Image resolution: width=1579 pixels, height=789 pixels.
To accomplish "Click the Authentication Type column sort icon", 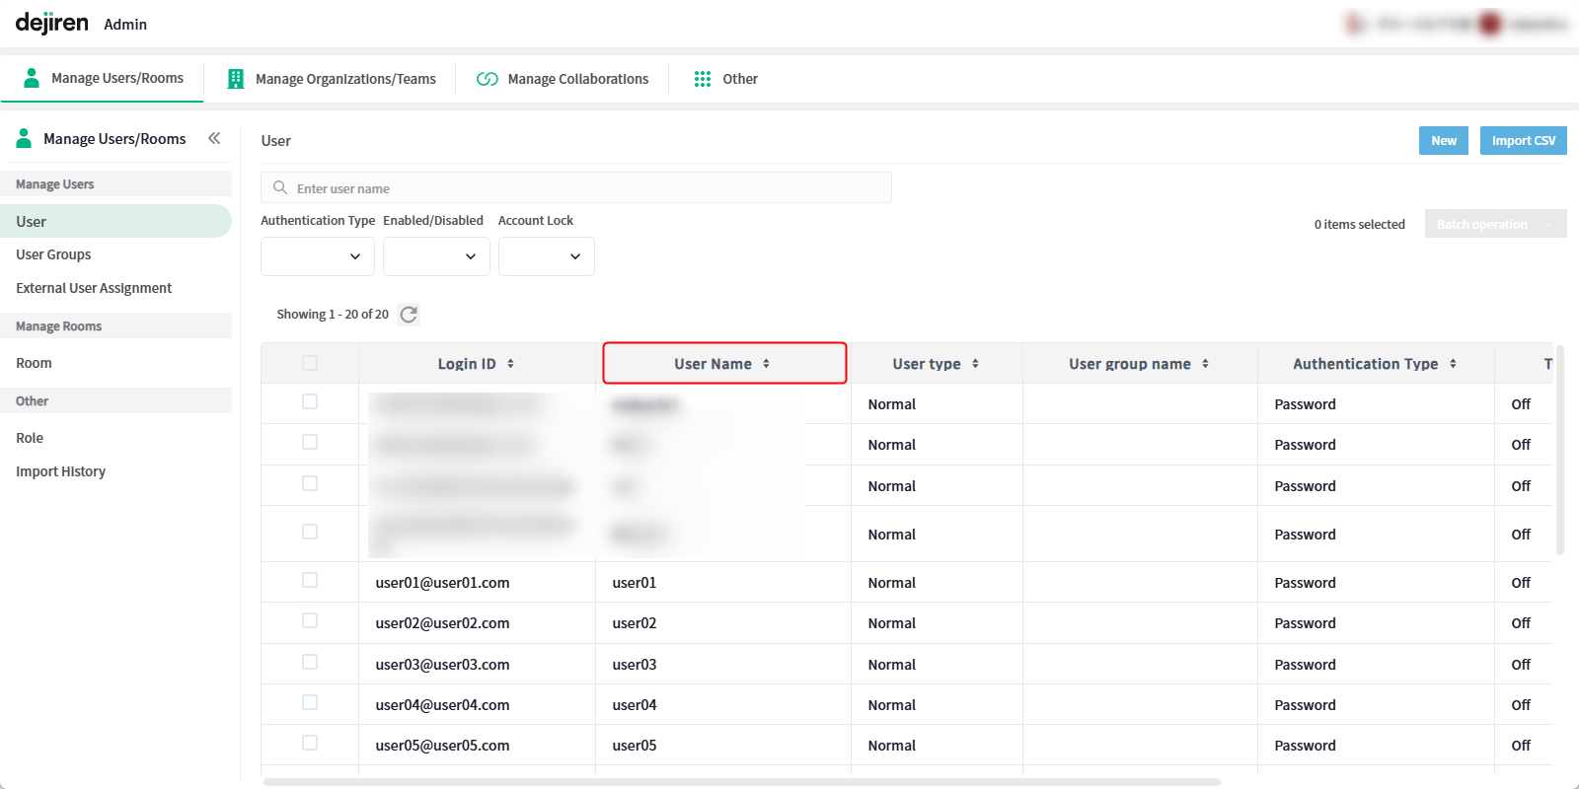I will point(1453,364).
